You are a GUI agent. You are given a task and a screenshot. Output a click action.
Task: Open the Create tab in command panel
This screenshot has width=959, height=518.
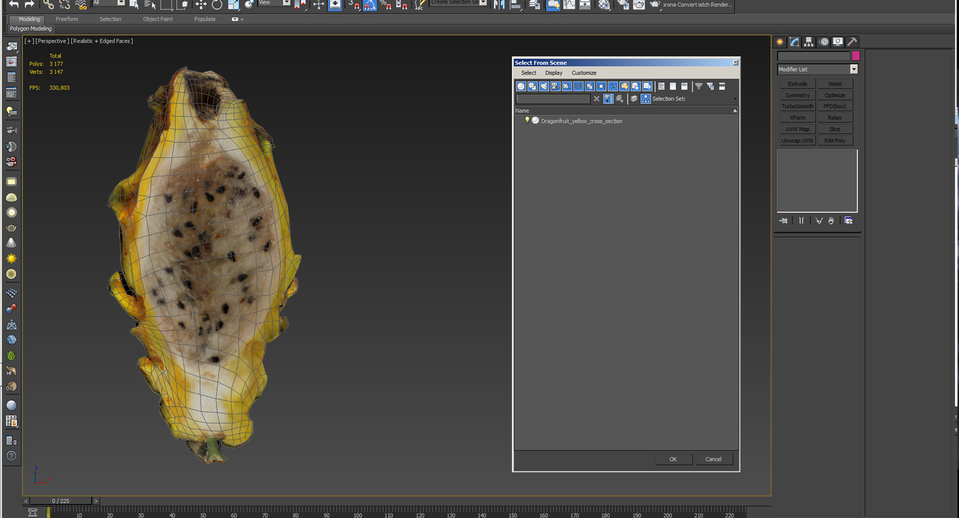[x=780, y=41]
